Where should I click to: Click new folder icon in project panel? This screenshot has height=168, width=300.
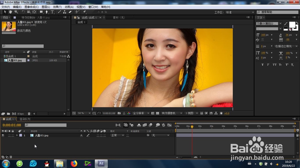coord(8,114)
